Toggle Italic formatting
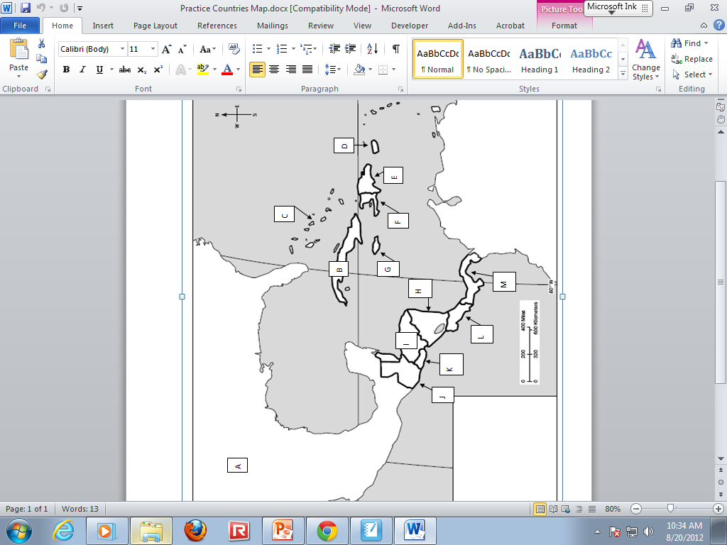 (83, 70)
